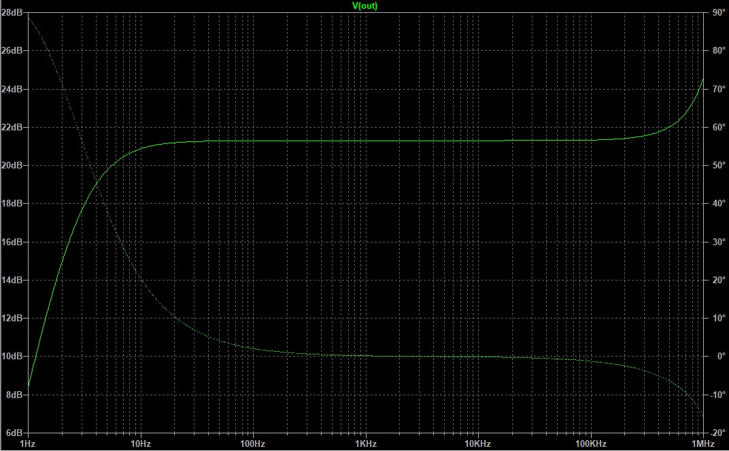Click the 1Hz frequency axis label

29,444
